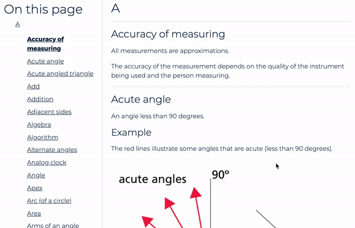Click the Accuracy of measuring heading
The image size is (355, 228).
pyautogui.click(x=168, y=34)
